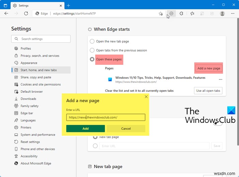
Task: Select the Open these pages radio button
Action: tap(92, 59)
